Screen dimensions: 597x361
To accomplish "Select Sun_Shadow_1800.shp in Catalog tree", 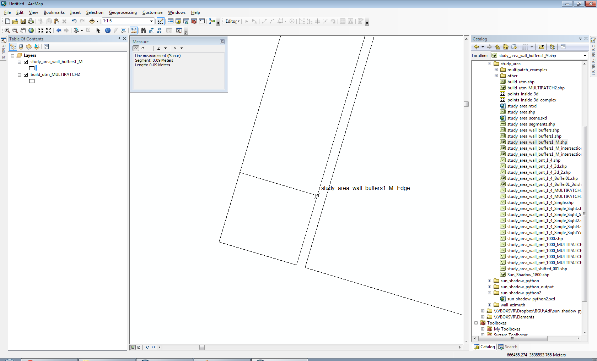I will (528, 275).
